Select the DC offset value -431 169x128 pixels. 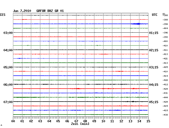165,93
